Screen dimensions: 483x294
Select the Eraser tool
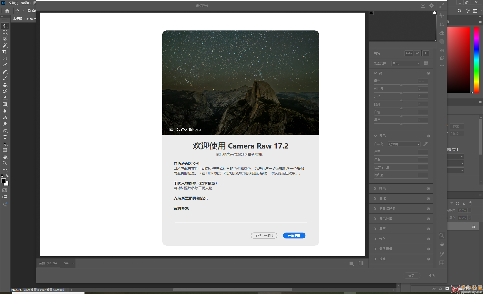click(5, 98)
